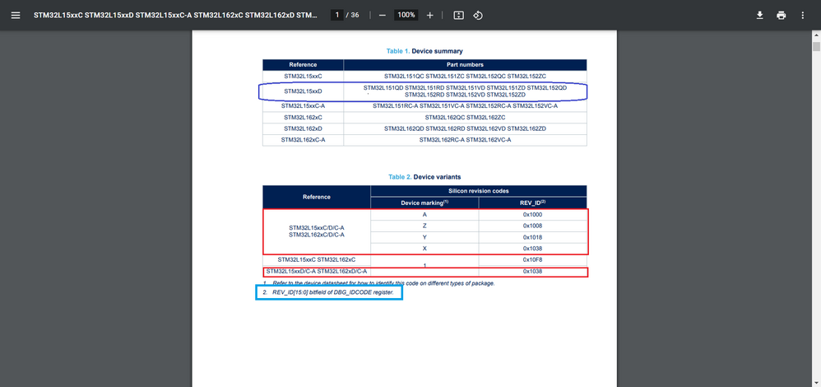This screenshot has height=387, width=821.
Task: Zoom out with the minus button
Action: click(383, 15)
